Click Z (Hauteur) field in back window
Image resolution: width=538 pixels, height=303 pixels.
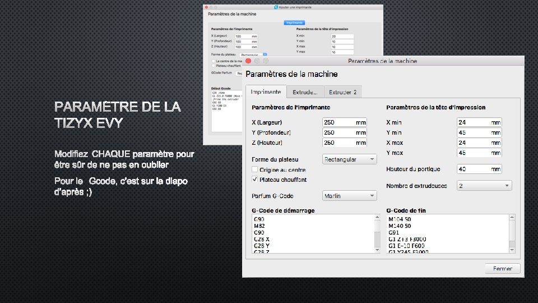(x=247, y=47)
